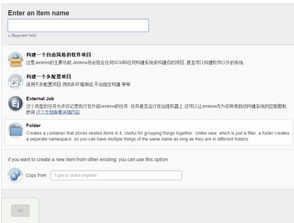The image size is (294, 223).
Task: Click the create from other existing hint
Action: pyautogui.click(x=88, y=159)
